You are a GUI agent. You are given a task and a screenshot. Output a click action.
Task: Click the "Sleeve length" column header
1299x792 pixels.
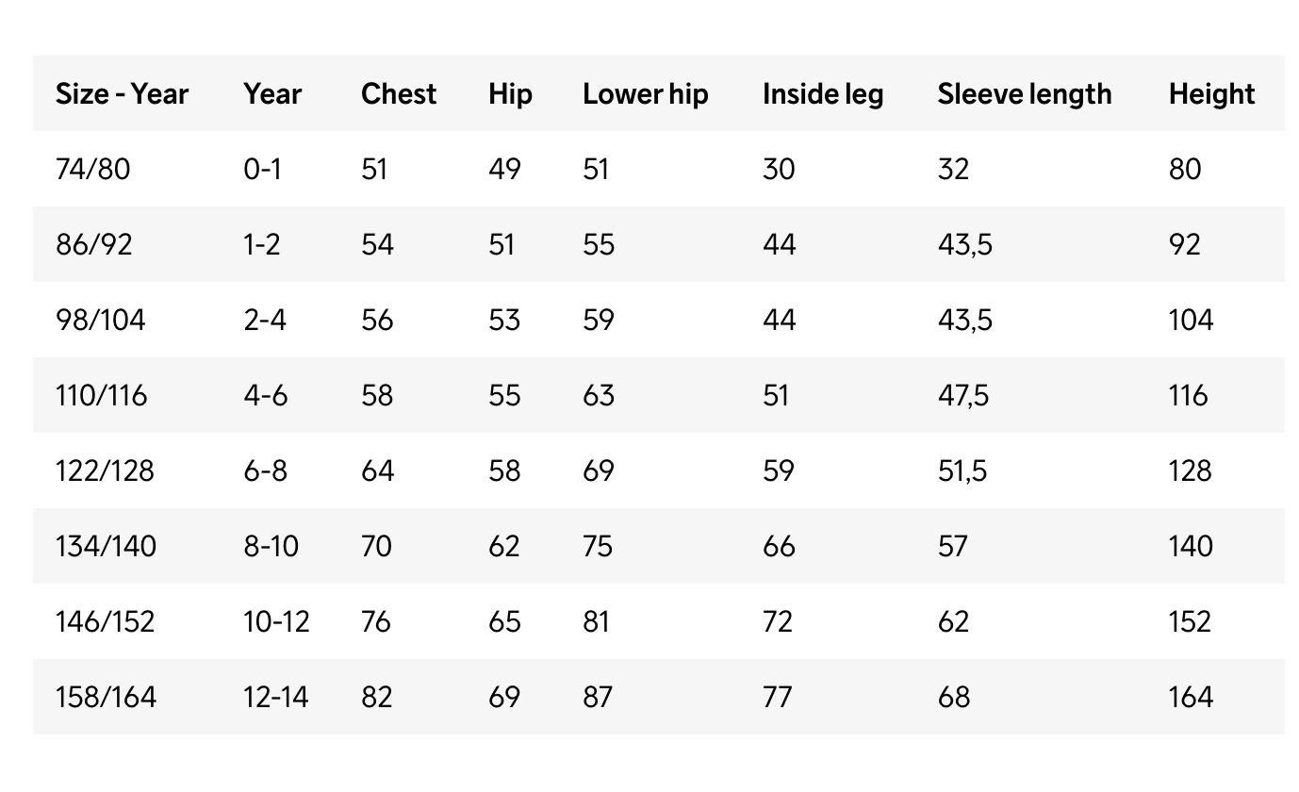pos(1024,94)
